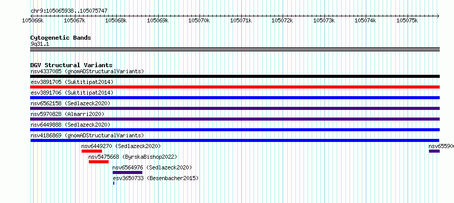Click the 105071k ruler tick label
Image resolution: width=454 pixels, height=203 pixels.
[x=241, y=20]
